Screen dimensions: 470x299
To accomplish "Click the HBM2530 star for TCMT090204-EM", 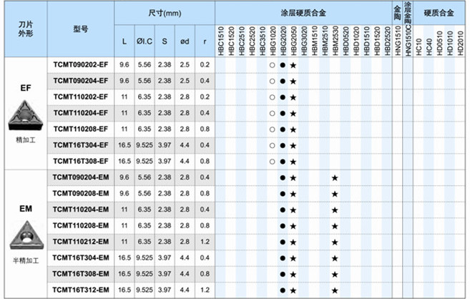I will [x=335, y=177].
